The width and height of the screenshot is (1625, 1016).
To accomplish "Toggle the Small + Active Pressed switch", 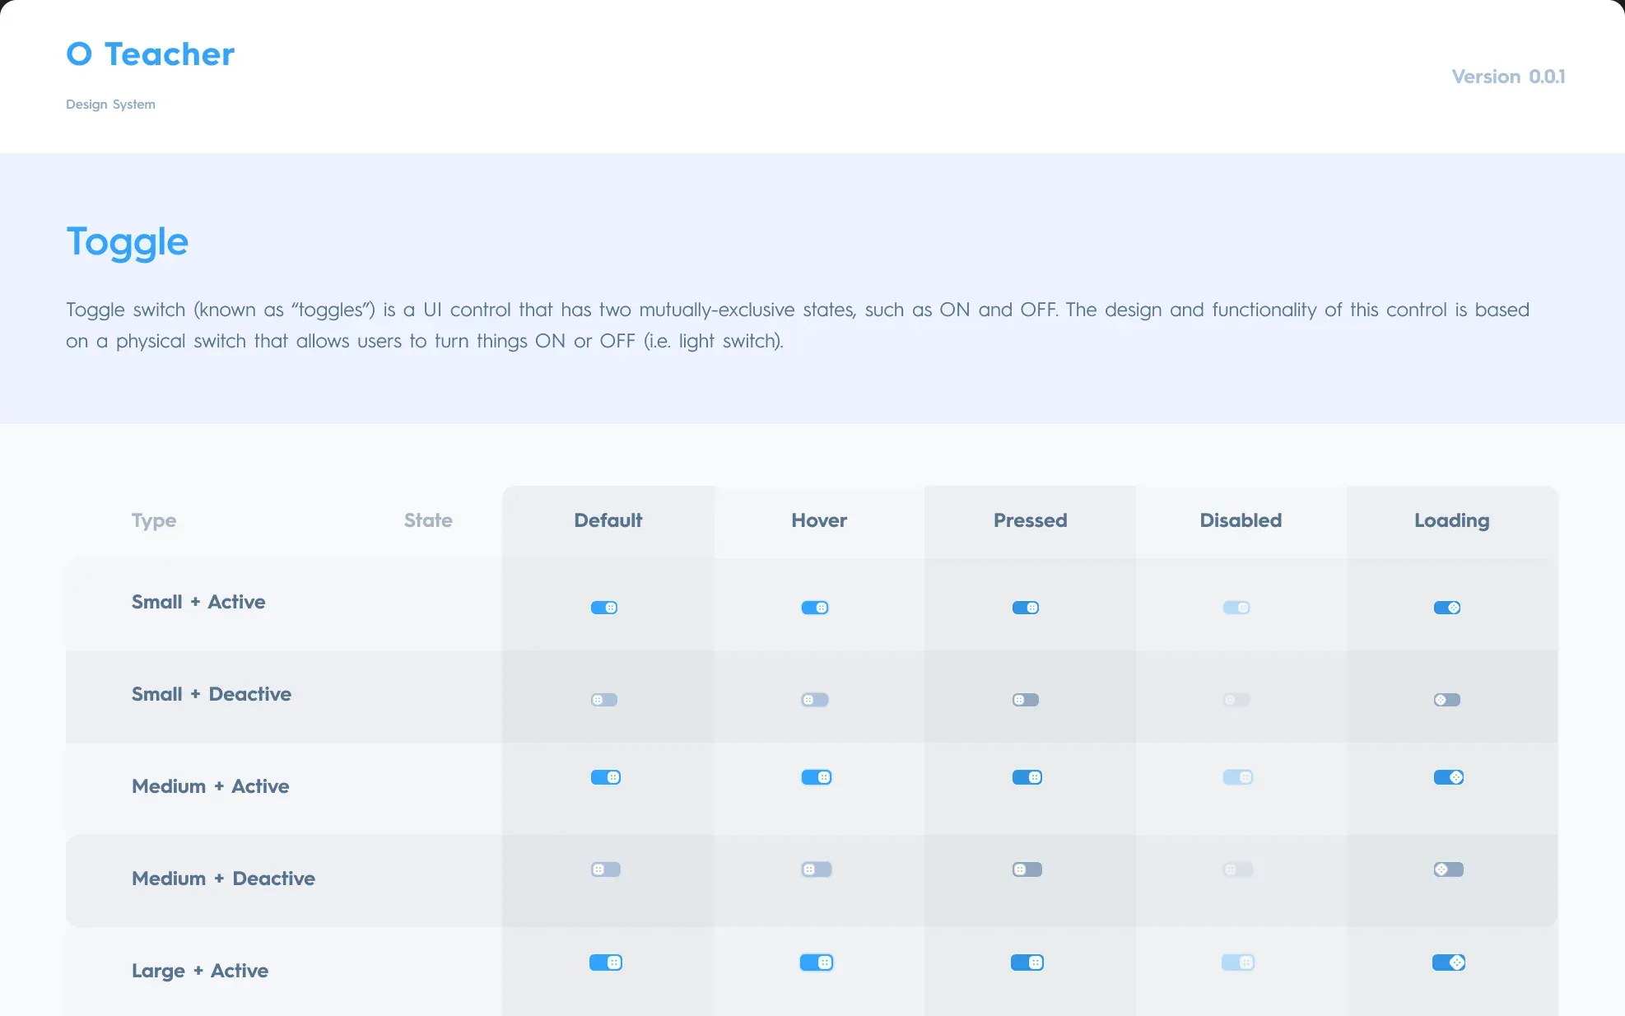I will tap(1026, 608).
